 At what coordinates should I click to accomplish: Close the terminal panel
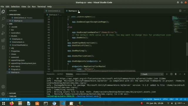point(184,74)
